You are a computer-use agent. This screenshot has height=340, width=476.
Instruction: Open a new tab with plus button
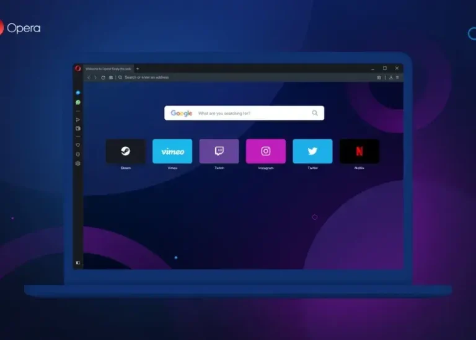pyautogui.click(x=138, y=69)
